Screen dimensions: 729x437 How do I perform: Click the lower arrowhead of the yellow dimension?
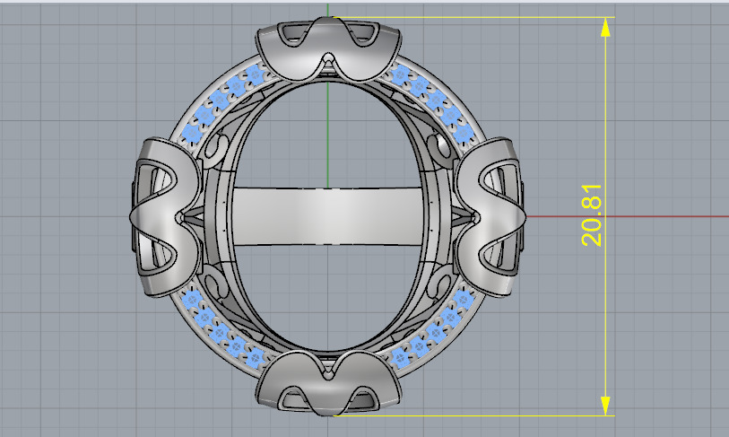pos(605,406)
